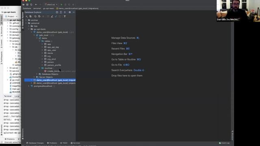Hide the Database Explorer panel with minus icon

[74, 12]
